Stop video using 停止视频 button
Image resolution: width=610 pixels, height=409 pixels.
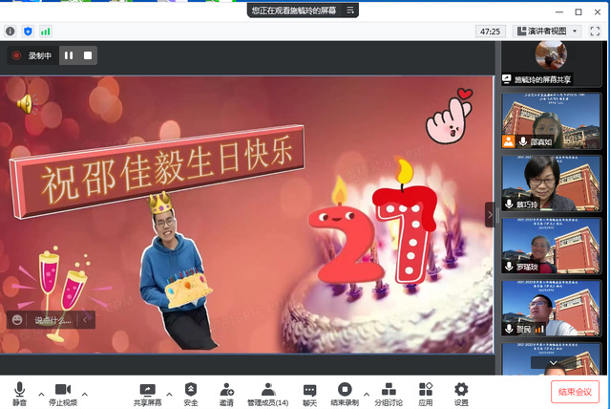click(64, 392)
